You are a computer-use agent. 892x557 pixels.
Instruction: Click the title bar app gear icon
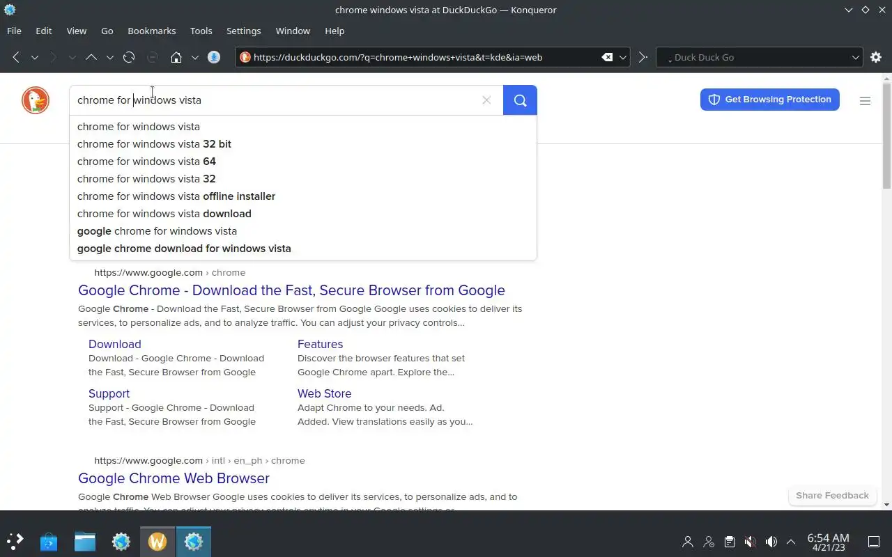(x=10, y=10)
